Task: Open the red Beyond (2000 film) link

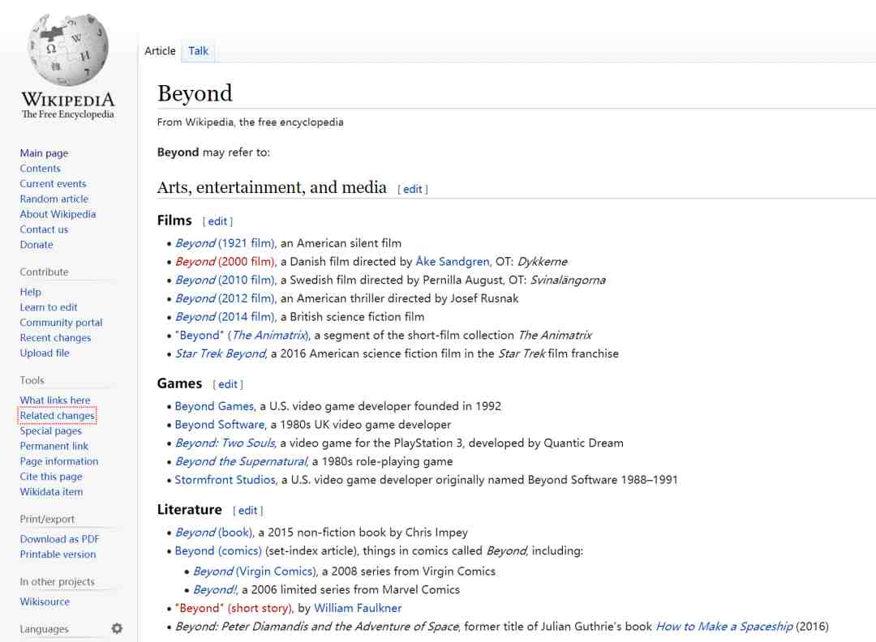Action: coord(225,262)
